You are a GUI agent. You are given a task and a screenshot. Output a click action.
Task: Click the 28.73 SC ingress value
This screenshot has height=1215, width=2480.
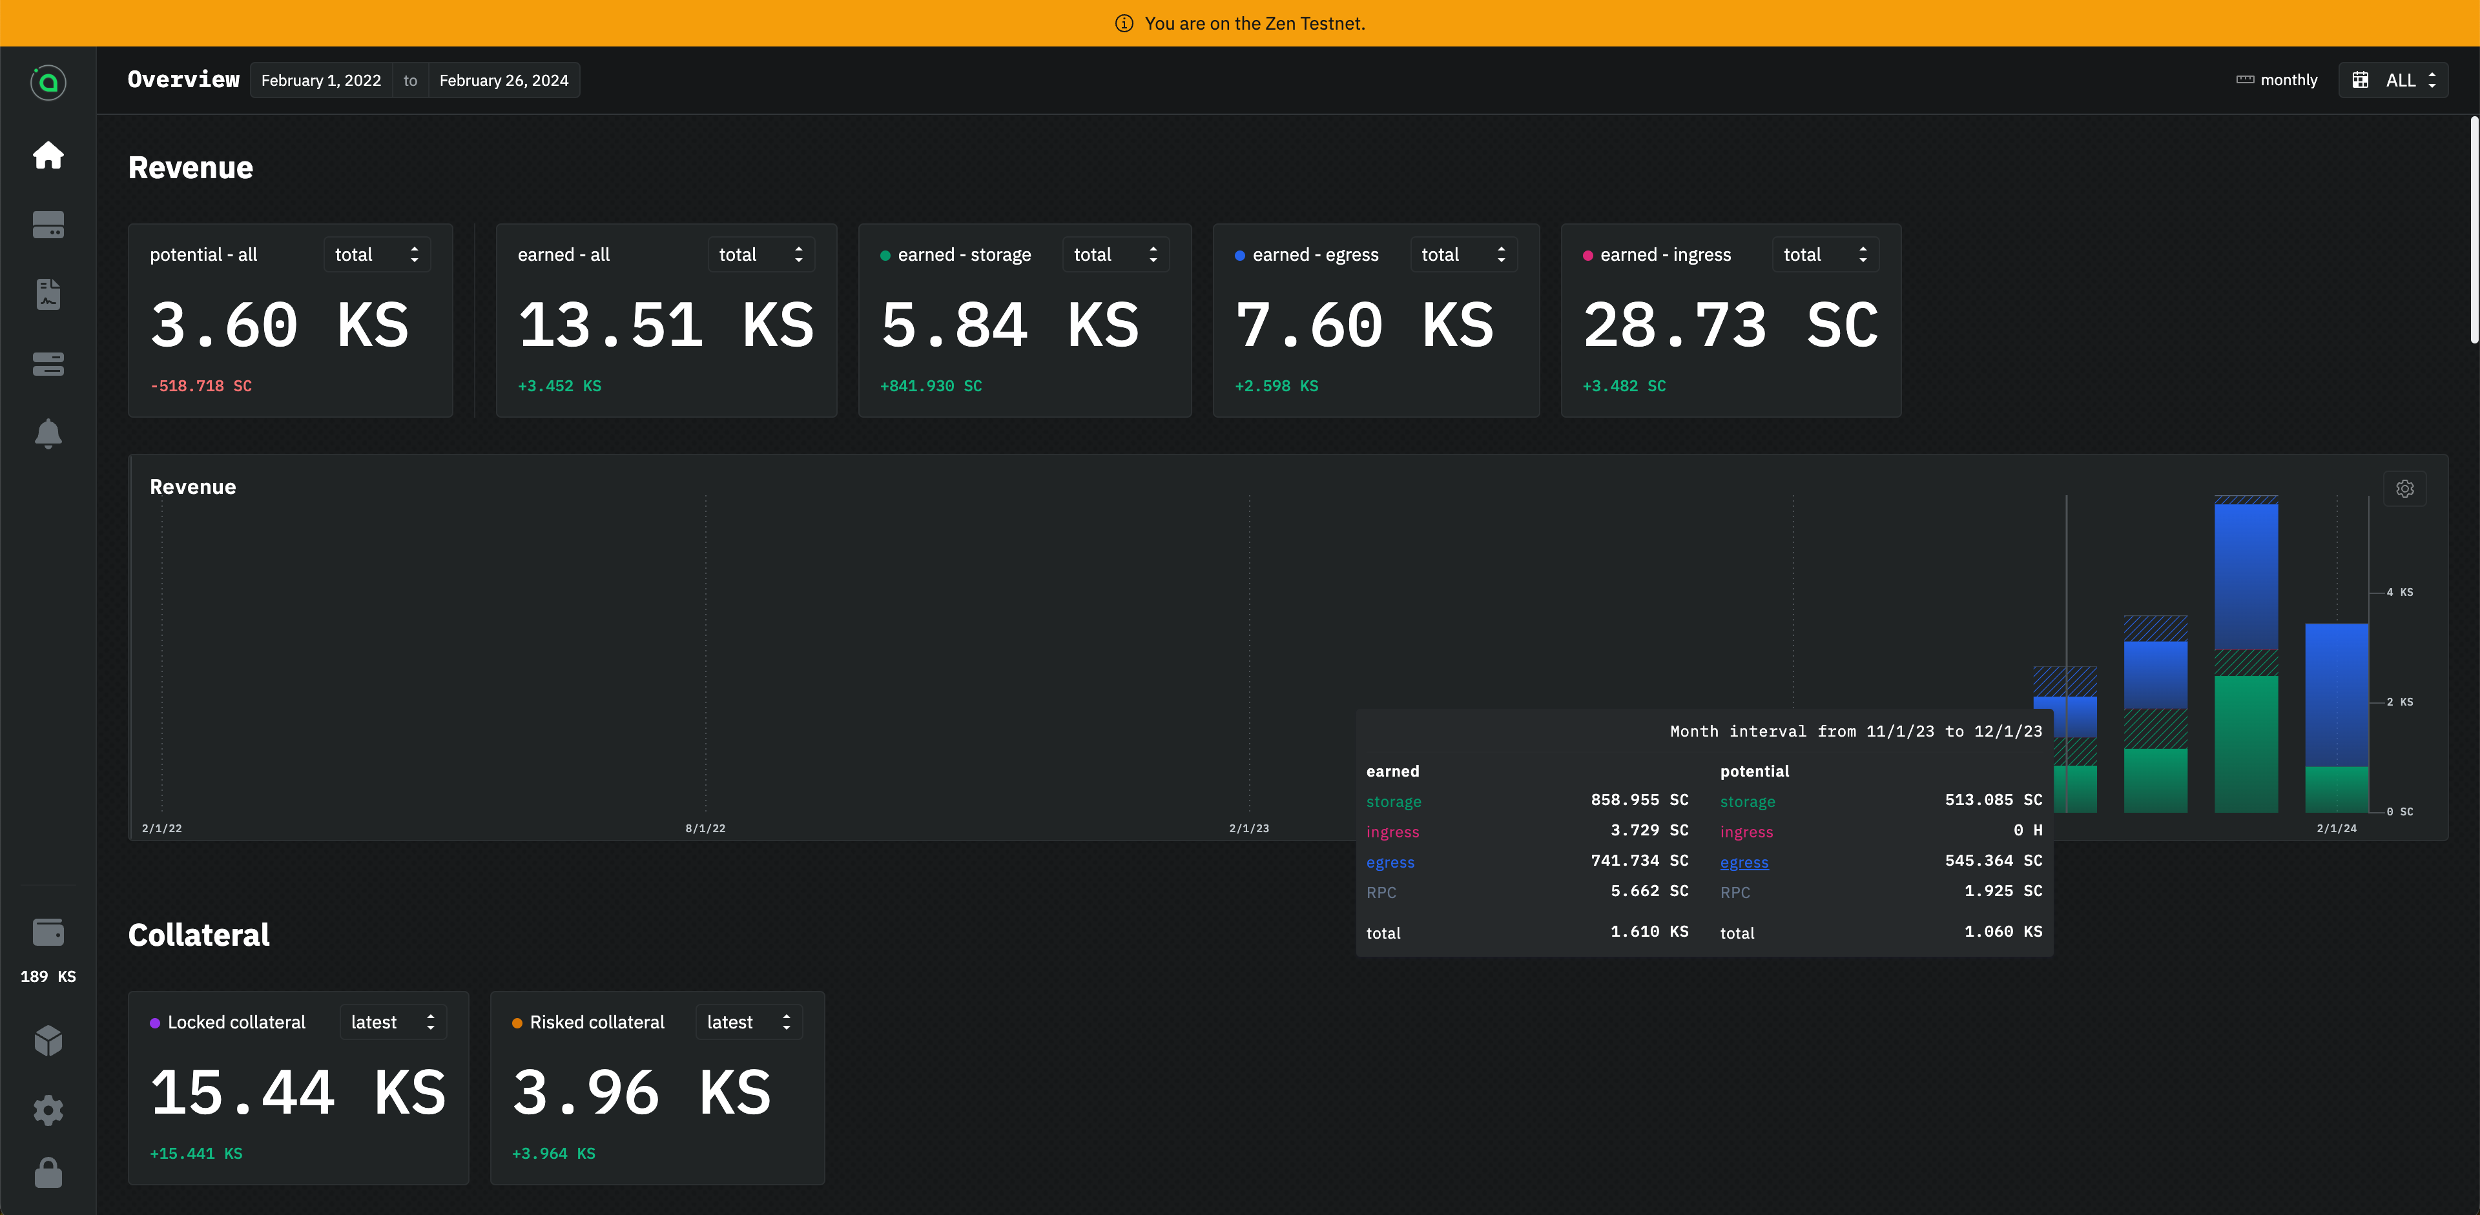pos(1731,325)
